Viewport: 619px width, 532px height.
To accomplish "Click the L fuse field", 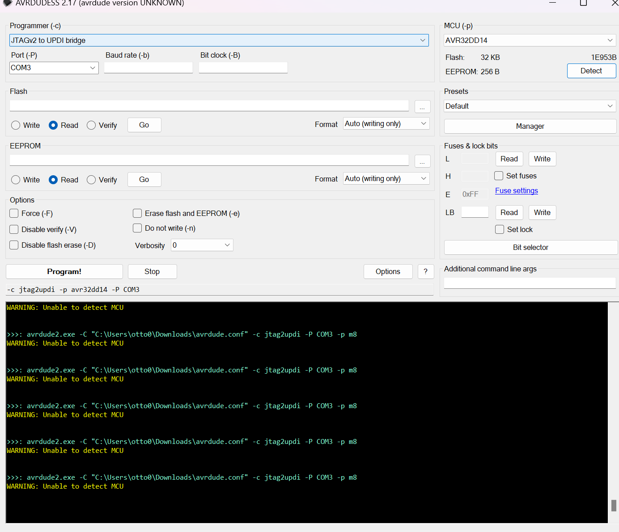I will [475, 158].
